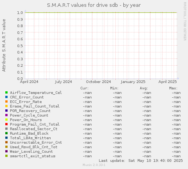The height and width of the screenshot is (169, 188).
Task: Click the Runtime_Bad_Block green swatch
Action: (x=6, y=133)
